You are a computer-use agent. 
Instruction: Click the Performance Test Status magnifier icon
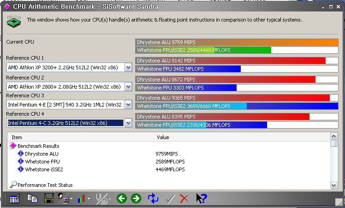point(13,185)
